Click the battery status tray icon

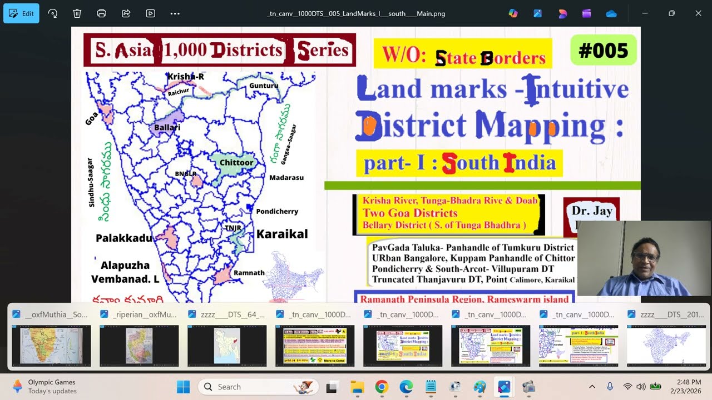(655, 387)
